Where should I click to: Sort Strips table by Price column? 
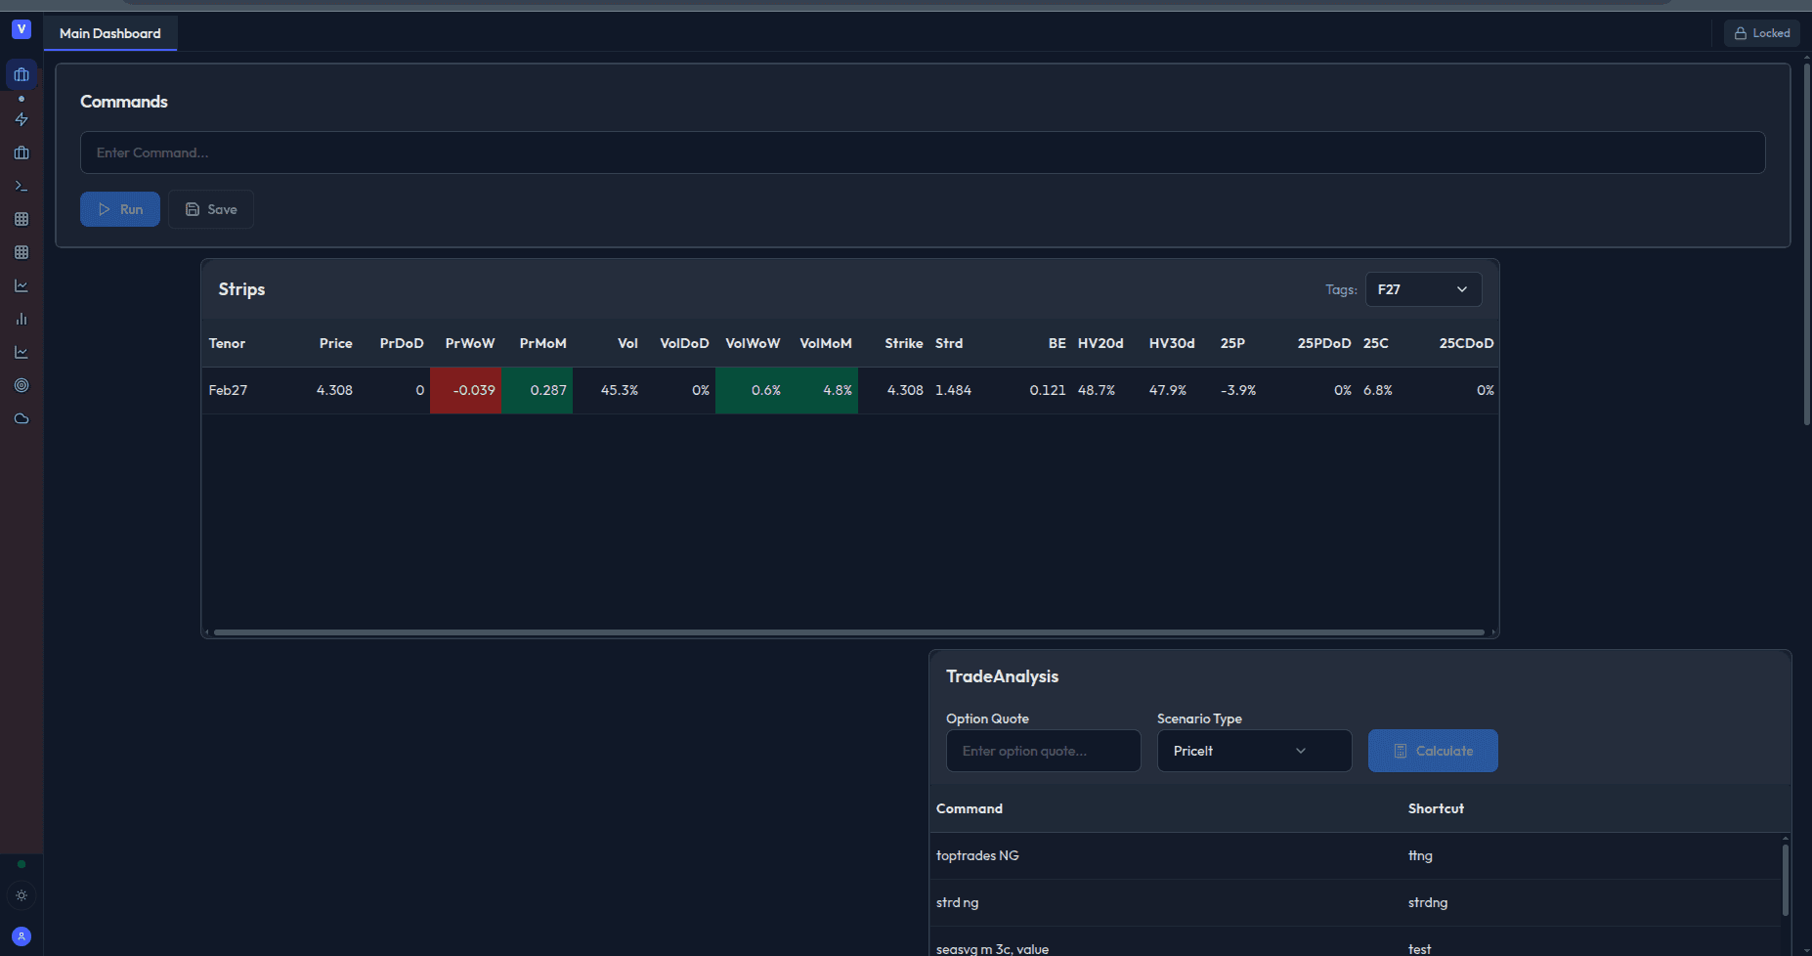335,343
